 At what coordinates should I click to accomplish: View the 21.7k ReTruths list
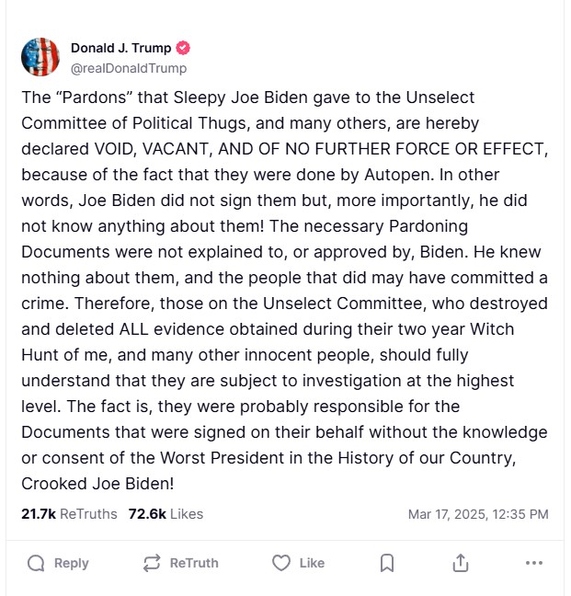point(69,514)
